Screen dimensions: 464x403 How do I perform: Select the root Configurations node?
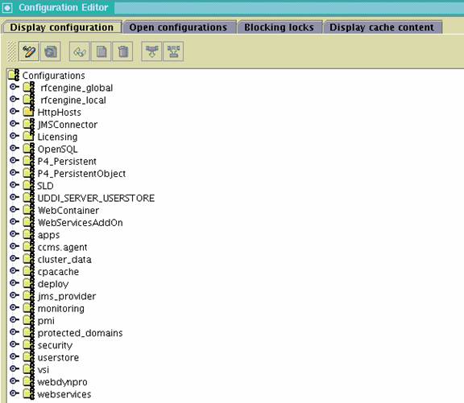[53, 76]
